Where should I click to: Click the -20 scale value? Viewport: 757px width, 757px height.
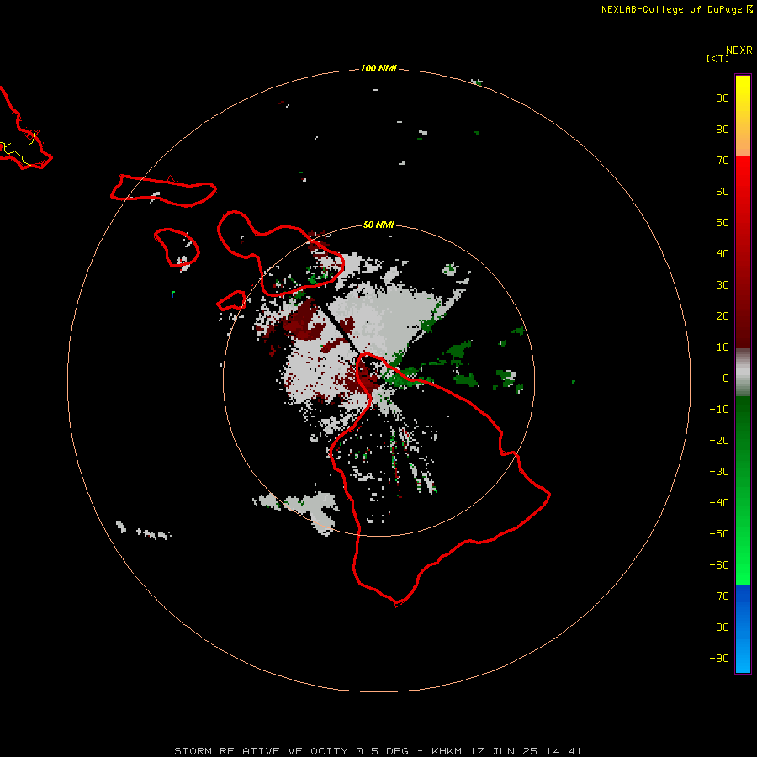pos(719,440)
